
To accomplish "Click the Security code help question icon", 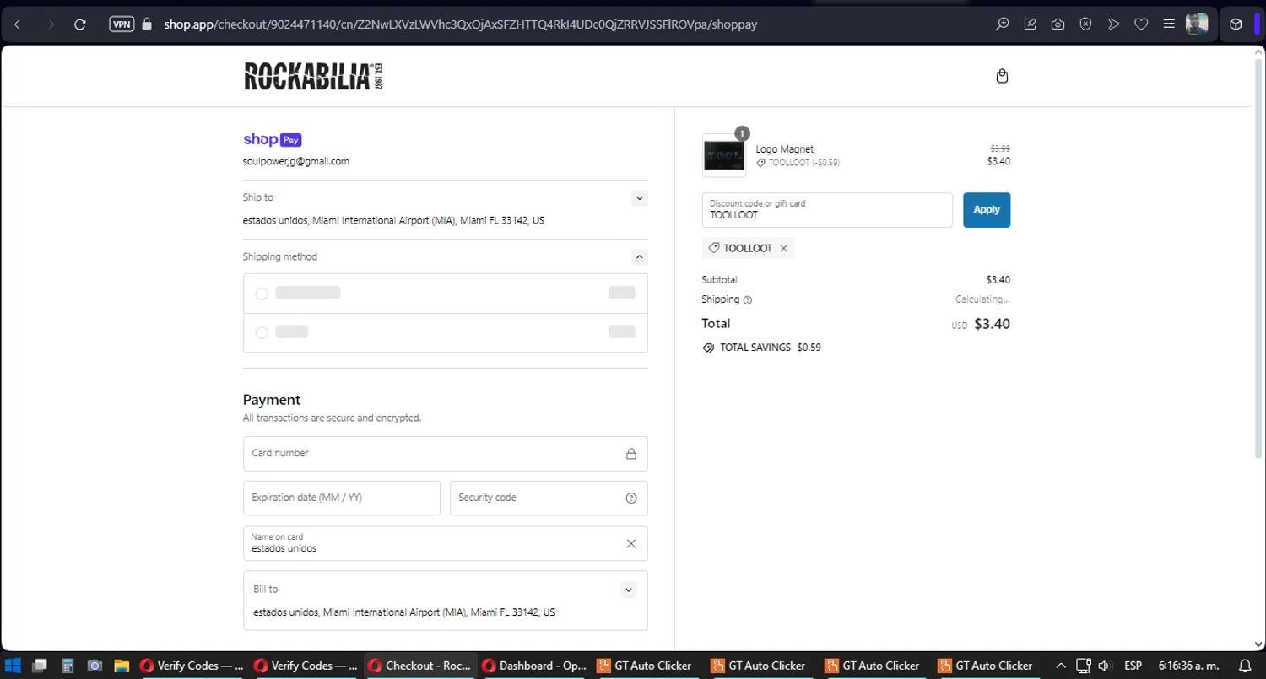I will pyautogui.click(x=631, y=498).
